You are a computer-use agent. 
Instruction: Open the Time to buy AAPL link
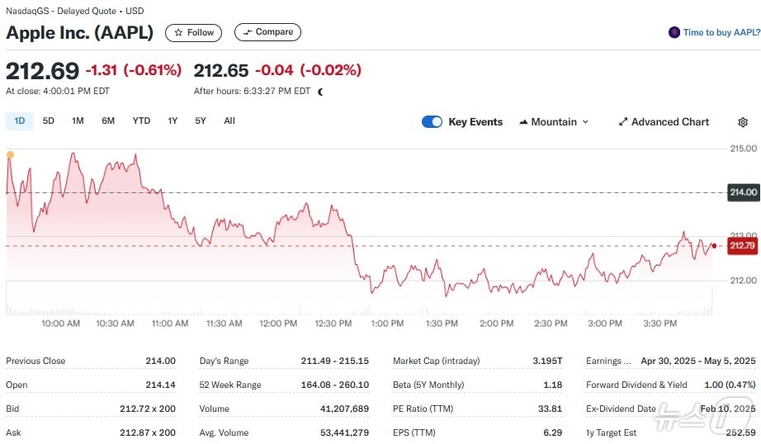[x=721, y=32]
